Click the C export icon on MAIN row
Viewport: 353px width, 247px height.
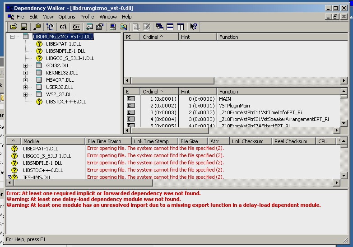(131, 99)
